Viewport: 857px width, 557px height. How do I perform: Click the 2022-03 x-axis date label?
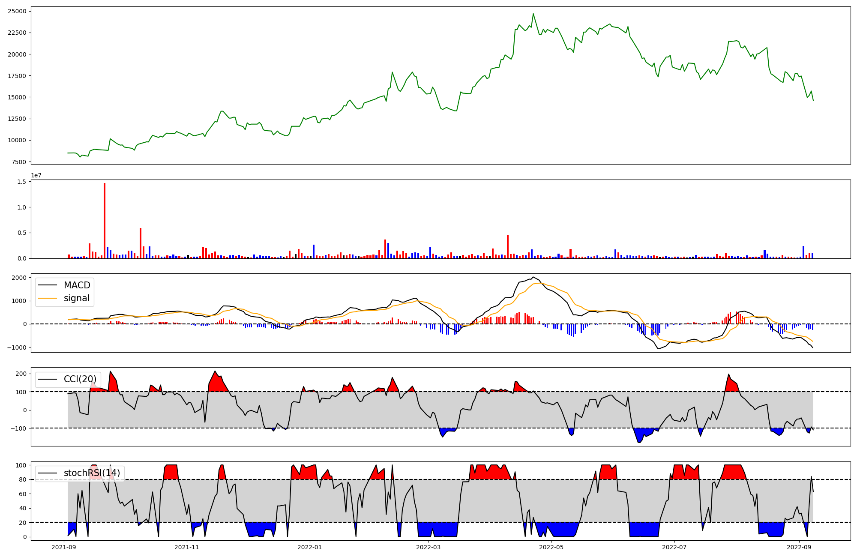point(428,547)
